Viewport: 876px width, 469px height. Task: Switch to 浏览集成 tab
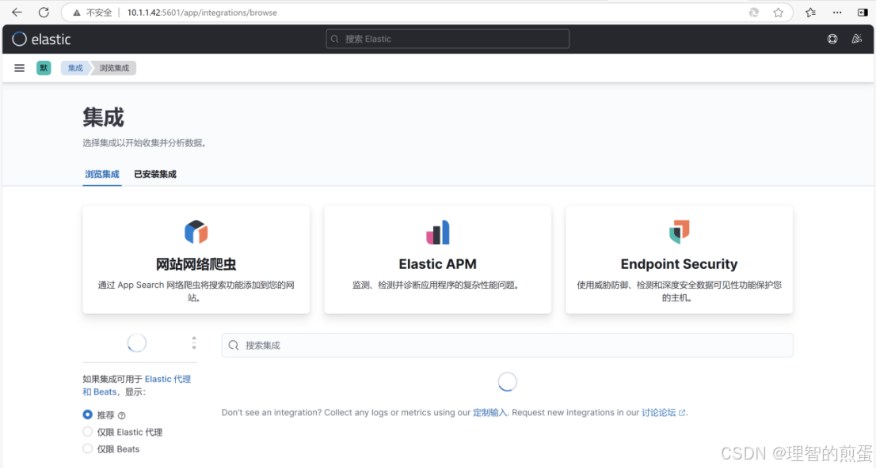click(102, 175)
